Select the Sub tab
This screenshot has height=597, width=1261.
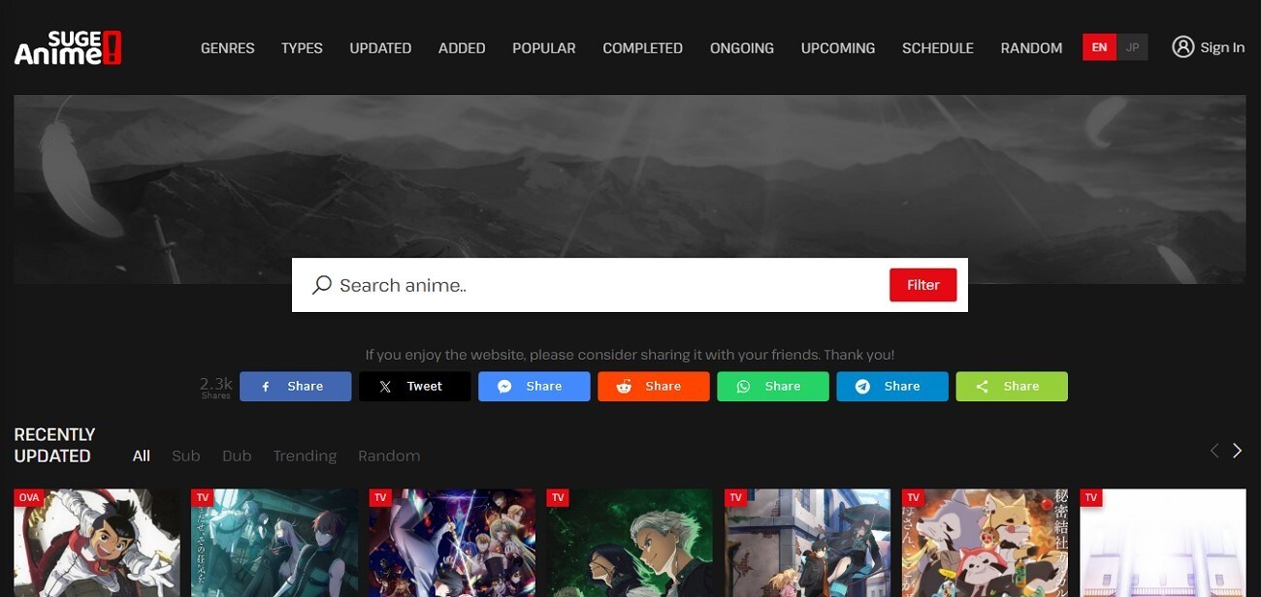pyautogui.click(x=185, y=456)
